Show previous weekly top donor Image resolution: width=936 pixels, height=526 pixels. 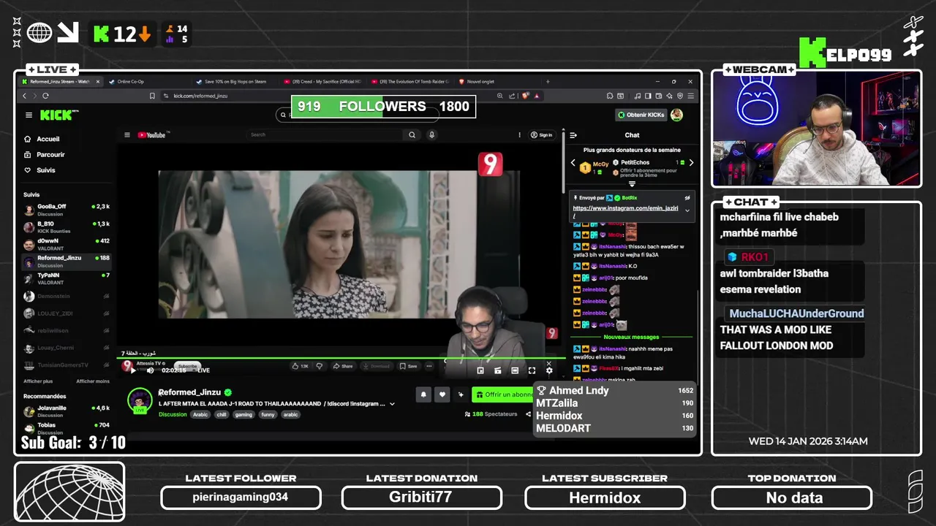tap(573, 163)
